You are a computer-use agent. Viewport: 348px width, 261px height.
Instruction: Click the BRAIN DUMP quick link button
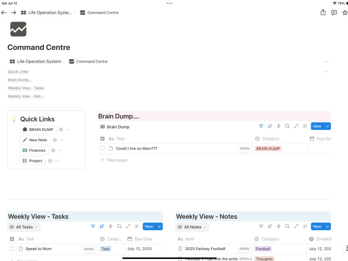point(38,129)
